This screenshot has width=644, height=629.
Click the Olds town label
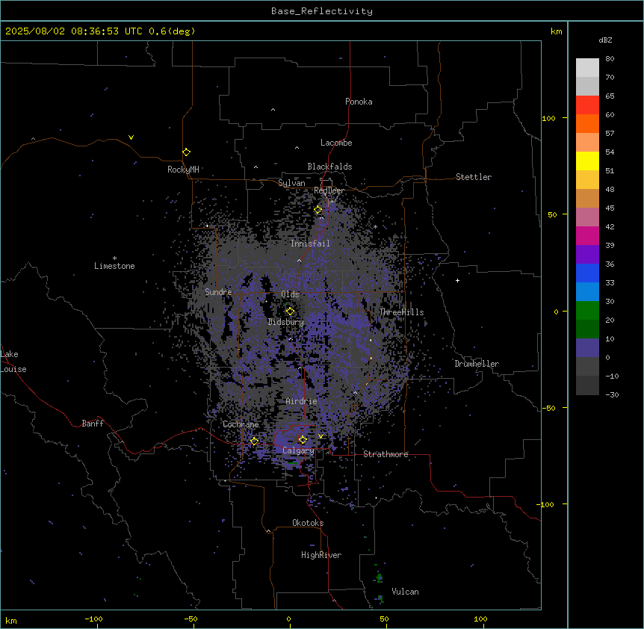point(290,294)
